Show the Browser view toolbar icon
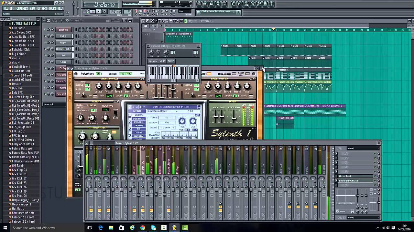This screenshot has height=232, width=414. pyautogui.click(x=218, y=4)
